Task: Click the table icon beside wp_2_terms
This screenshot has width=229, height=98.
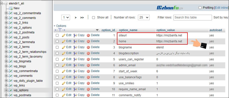Action: click(11, 47)
